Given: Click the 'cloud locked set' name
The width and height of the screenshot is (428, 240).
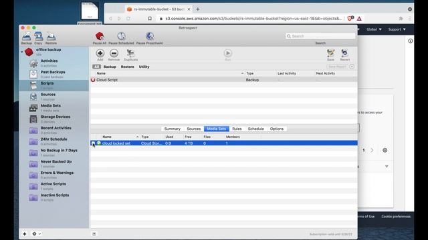Looking at the screenshot, I should pos(116,143).
